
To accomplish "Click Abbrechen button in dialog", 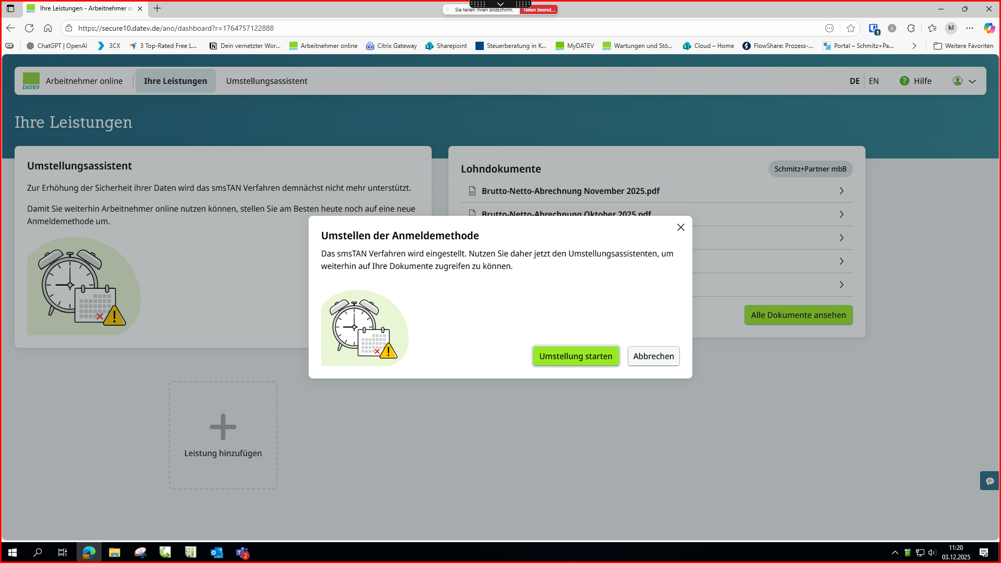I will 653,356.
